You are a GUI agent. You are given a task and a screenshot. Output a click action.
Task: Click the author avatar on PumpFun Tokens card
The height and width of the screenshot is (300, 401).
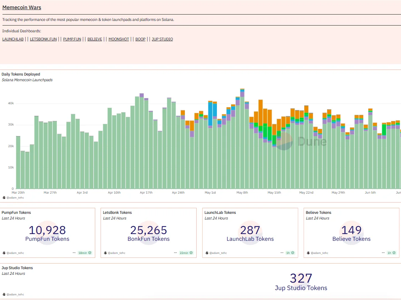(x=4, y=253)
